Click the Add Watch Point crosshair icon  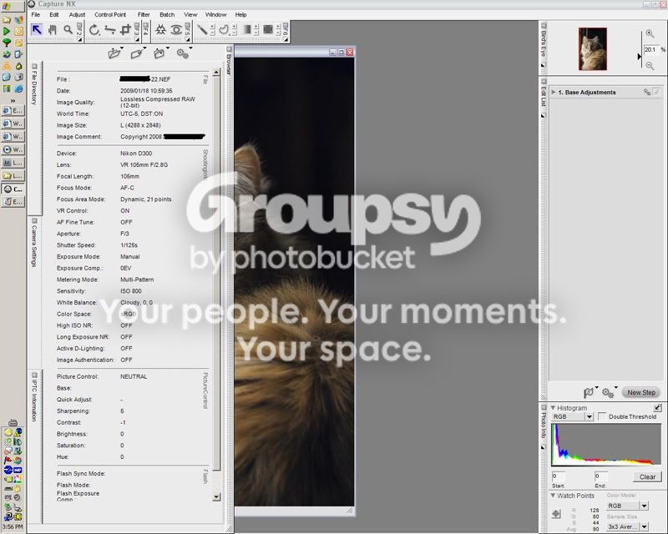tap(556, 514)
